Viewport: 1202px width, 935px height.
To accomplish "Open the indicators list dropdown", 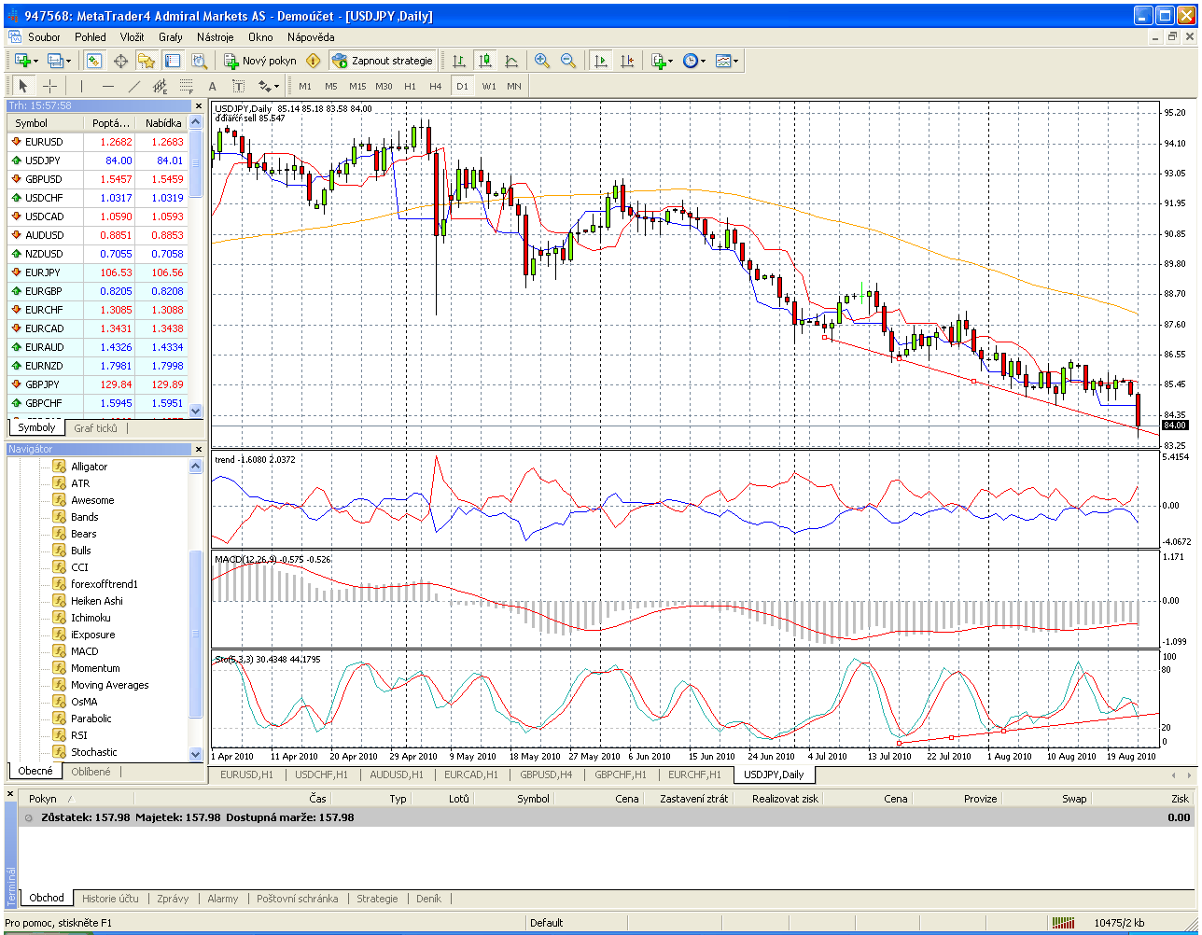I will (661, 61).
